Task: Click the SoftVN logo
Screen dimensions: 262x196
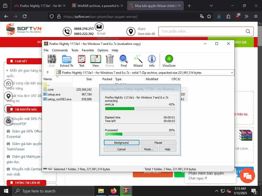Action: (24, 29)
